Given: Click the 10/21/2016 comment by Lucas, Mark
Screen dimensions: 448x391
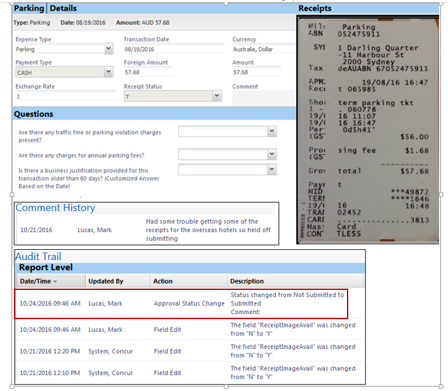Looking at the screenshot, I should coord(146,230).
